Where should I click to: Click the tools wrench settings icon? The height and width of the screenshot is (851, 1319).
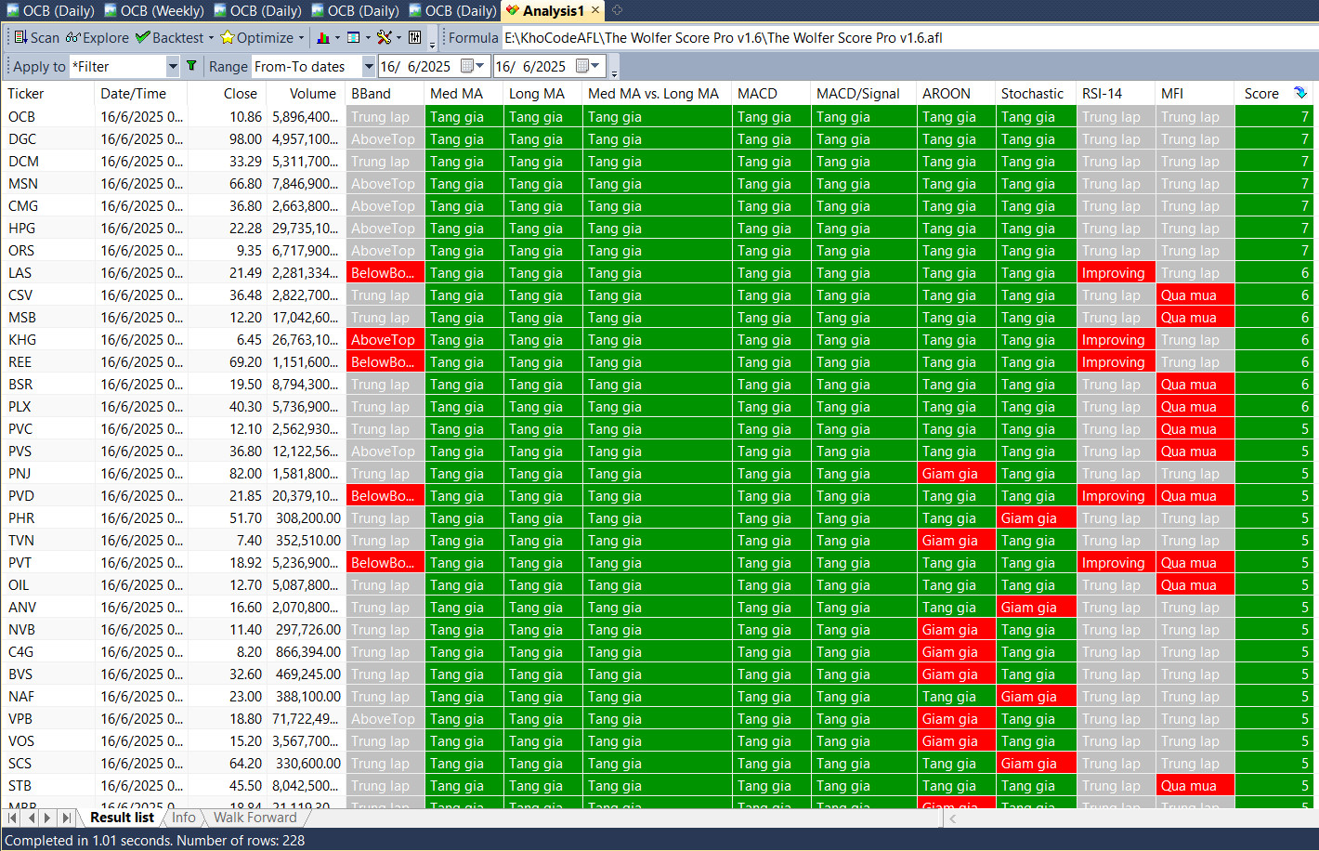[384, 38]
